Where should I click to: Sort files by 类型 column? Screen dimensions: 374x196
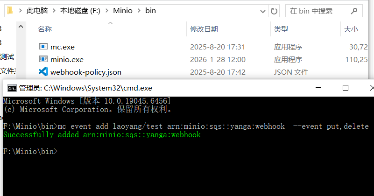(281, 29)
